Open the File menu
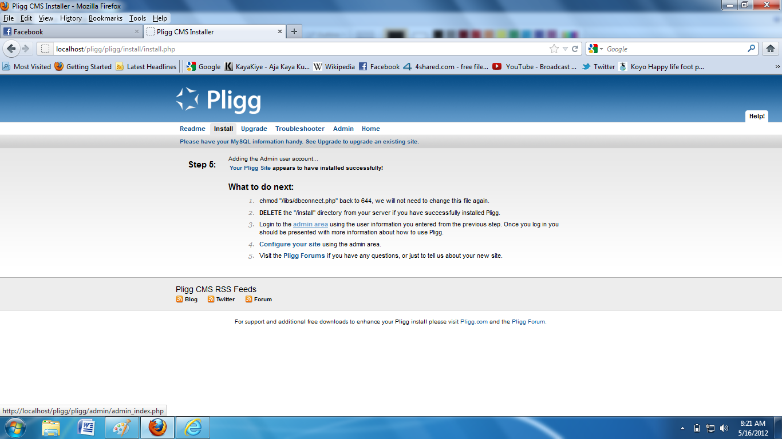The height and width of the screenshot is (439, 782). [x=8, y=18]
